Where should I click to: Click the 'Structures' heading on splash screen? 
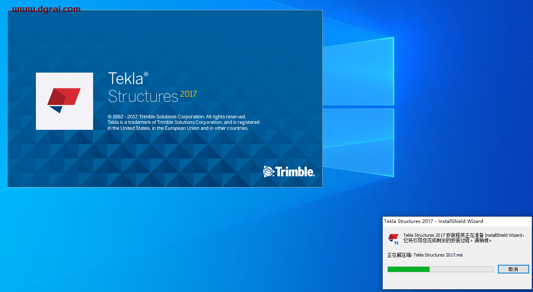point(143,97)
